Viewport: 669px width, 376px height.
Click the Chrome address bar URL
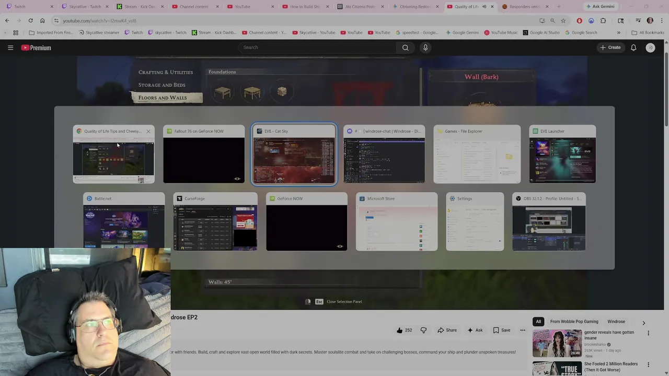point(99,20)
